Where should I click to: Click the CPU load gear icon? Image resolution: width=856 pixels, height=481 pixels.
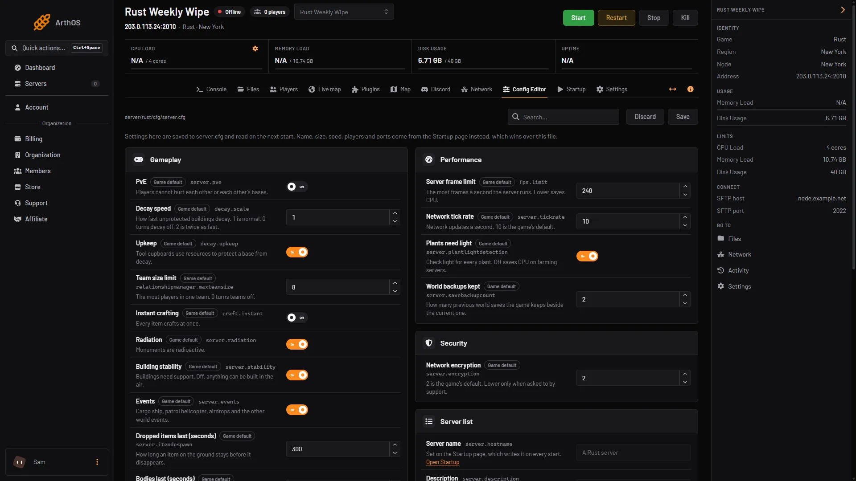255,49
